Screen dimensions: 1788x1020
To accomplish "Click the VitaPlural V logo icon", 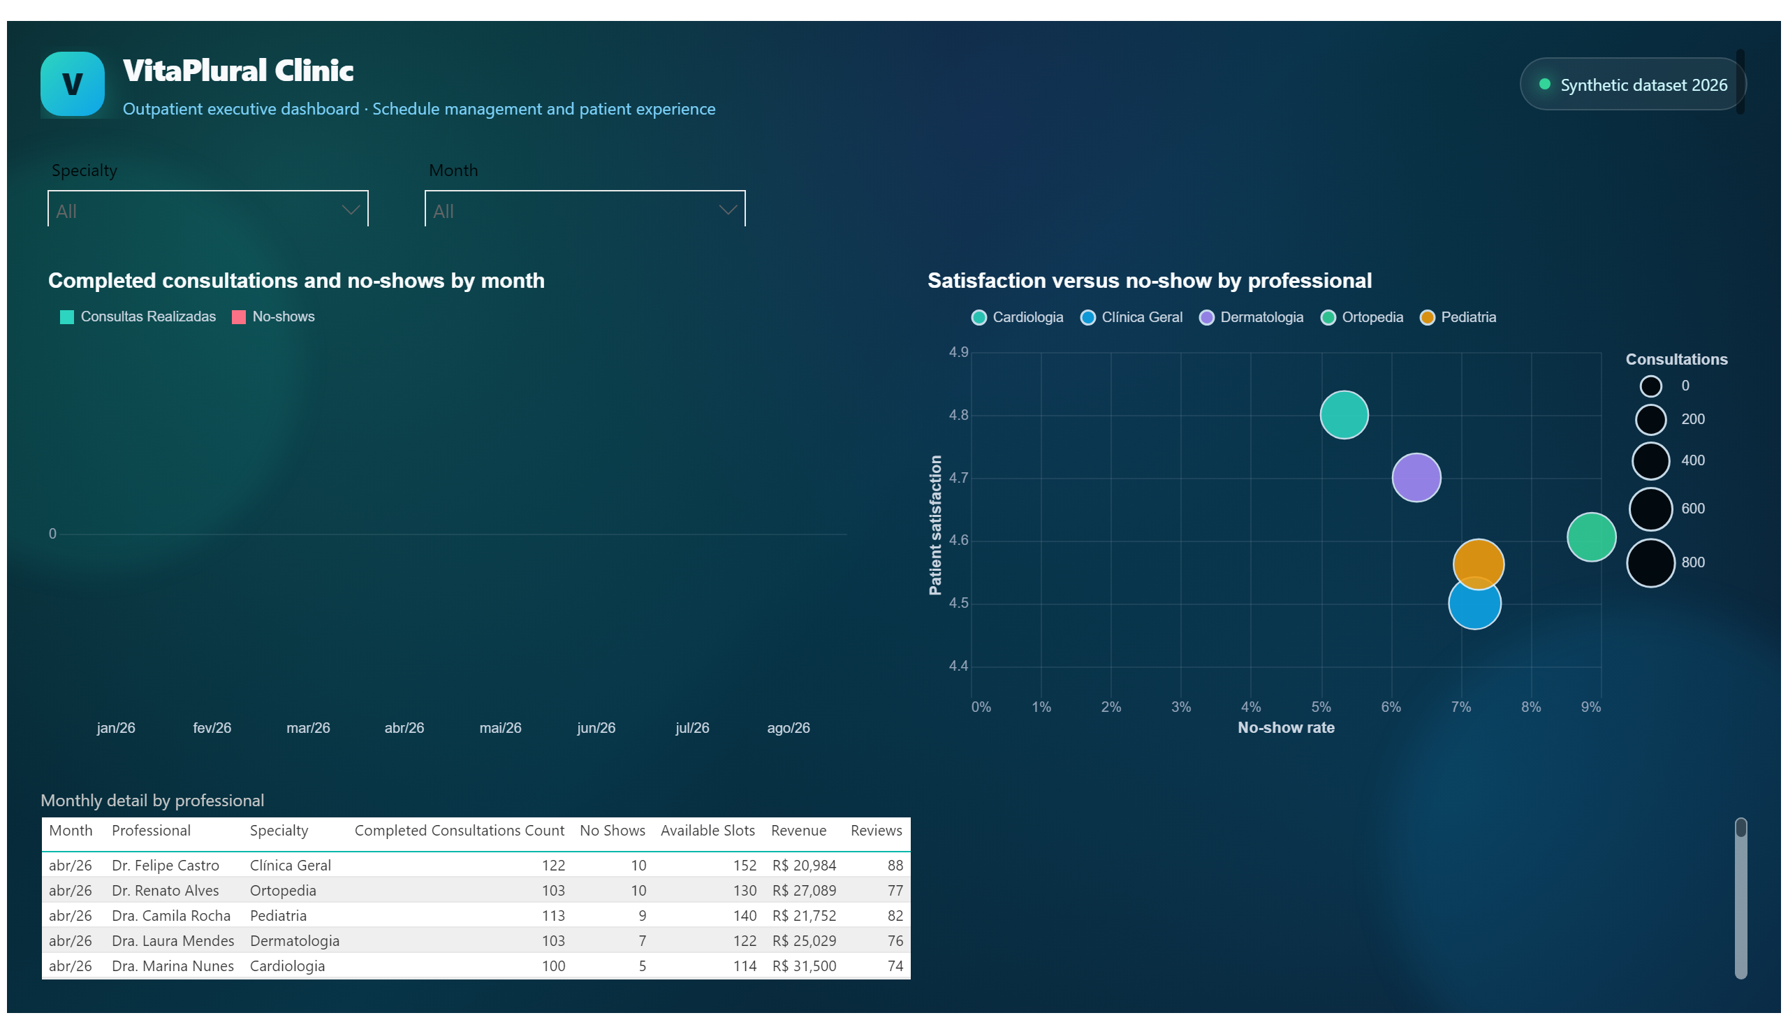I will 72,83.
